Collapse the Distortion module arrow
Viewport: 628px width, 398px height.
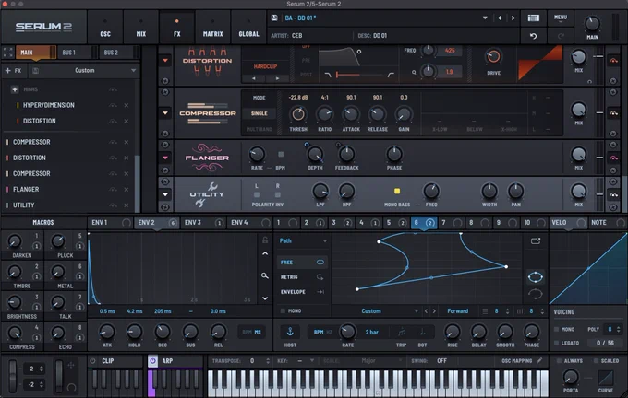[165, 61]
